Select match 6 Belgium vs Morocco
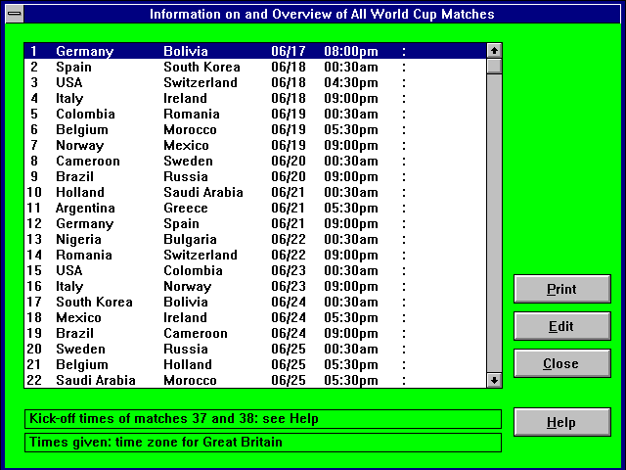This screenshot has width=626, height=470. (255, 129)
